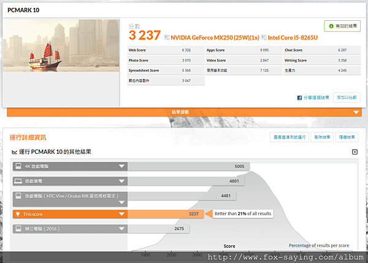Image resolution: width=368 pixels, height=263 pixels.
Task: Expand the office PC (2016) row
Action: tap(121, 229)
